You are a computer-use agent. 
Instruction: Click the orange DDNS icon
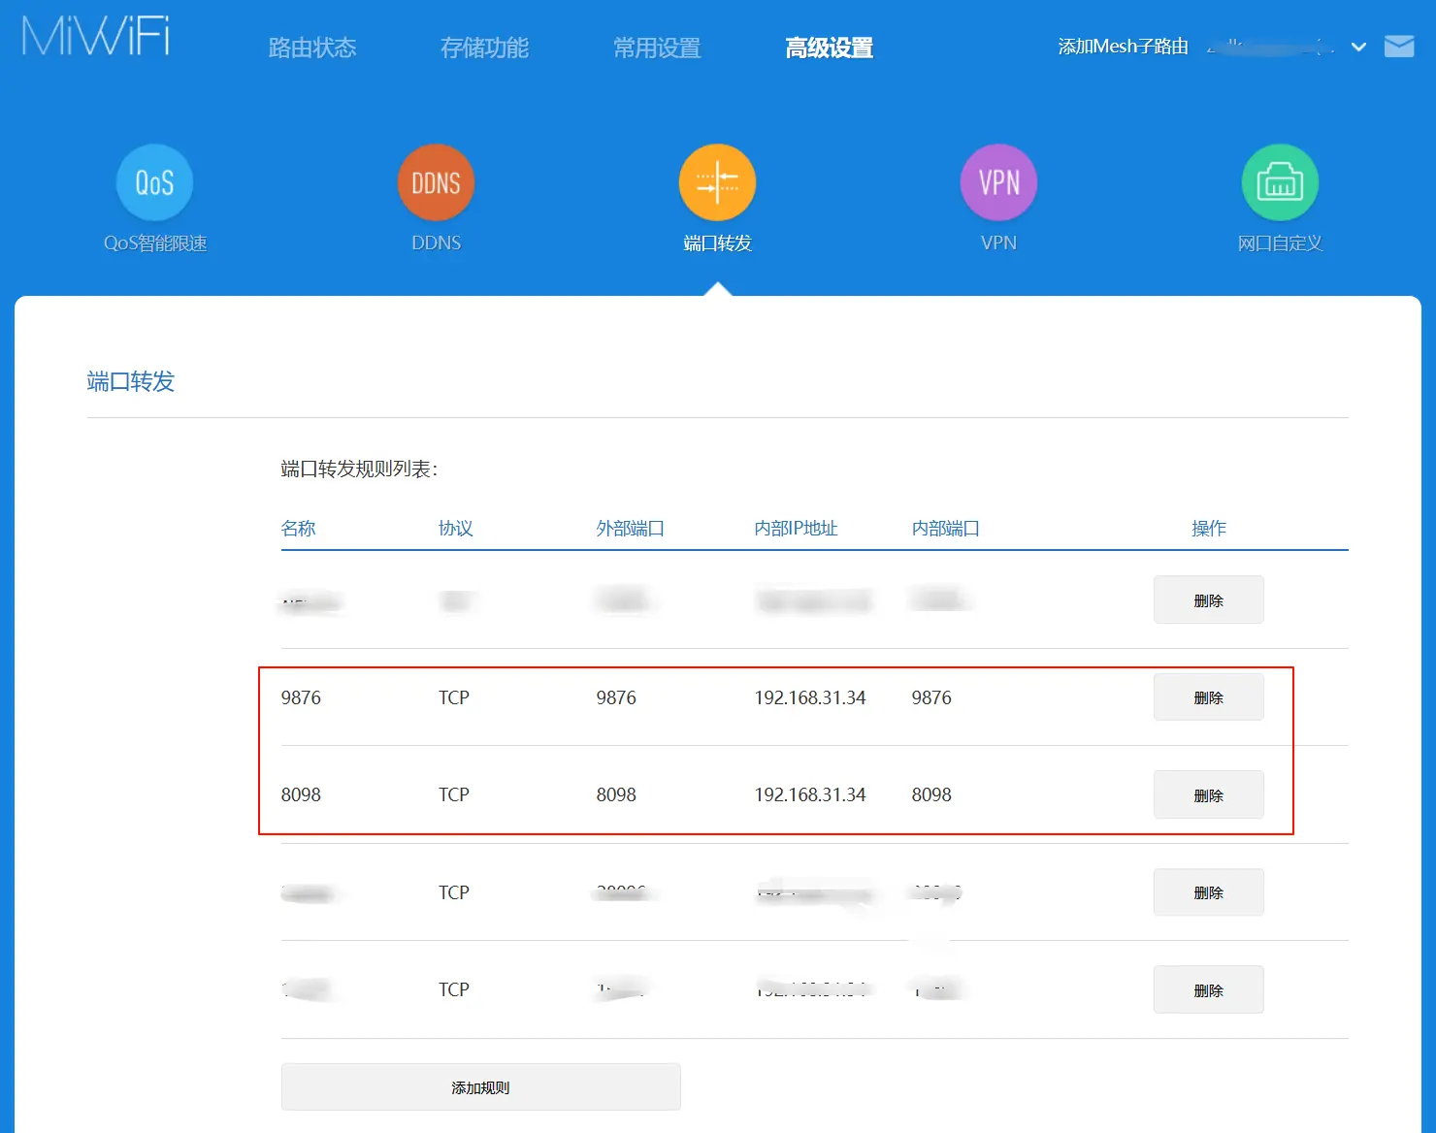pyautogui.click(x=436, y=183)
